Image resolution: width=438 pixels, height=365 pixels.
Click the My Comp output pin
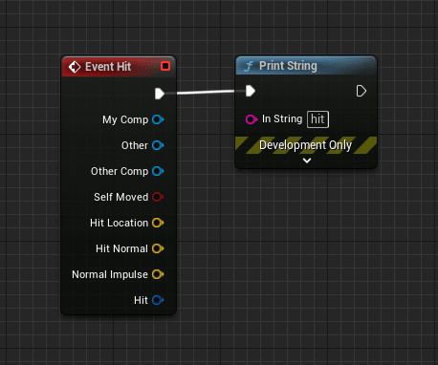point(158,119)
